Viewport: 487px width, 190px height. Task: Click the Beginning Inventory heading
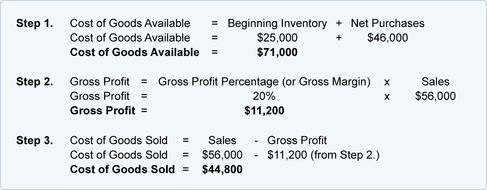pos(277,24)
